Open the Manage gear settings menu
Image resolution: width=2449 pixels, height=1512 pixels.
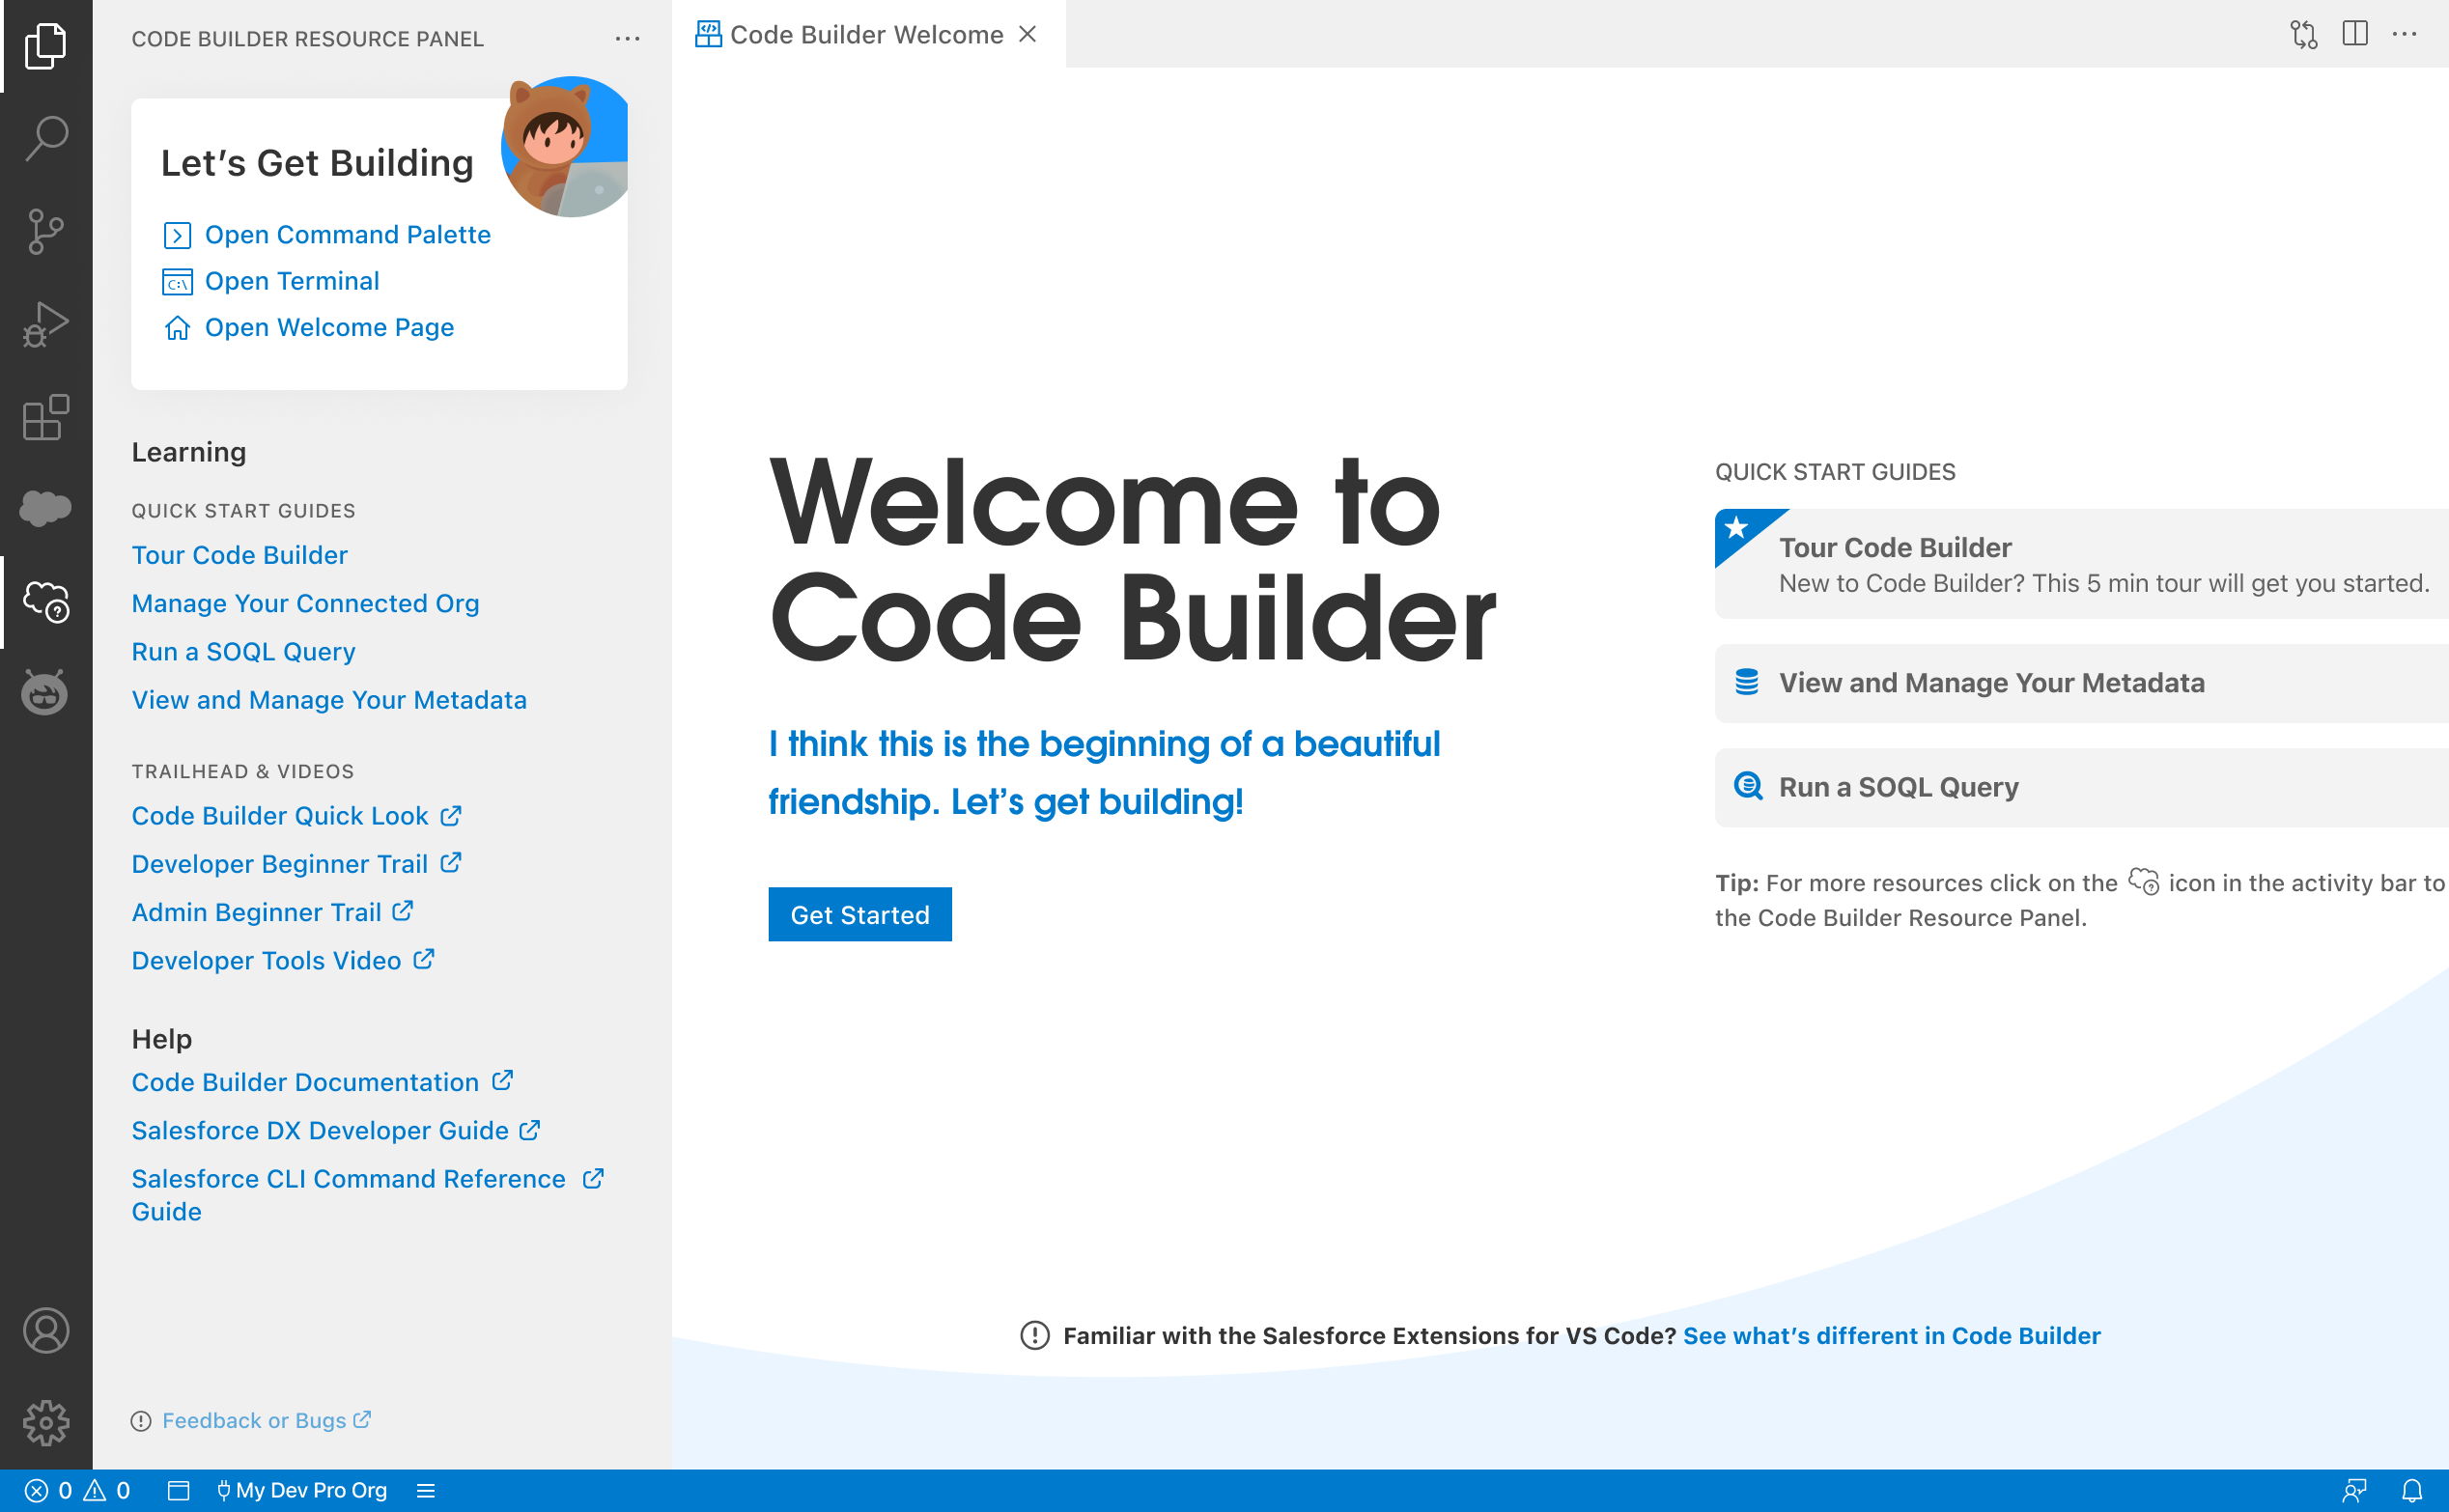[46, 1422]
